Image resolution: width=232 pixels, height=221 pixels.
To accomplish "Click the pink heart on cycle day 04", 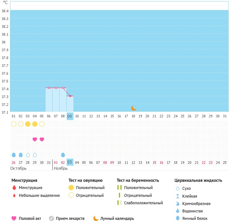I will coord(35,139).
